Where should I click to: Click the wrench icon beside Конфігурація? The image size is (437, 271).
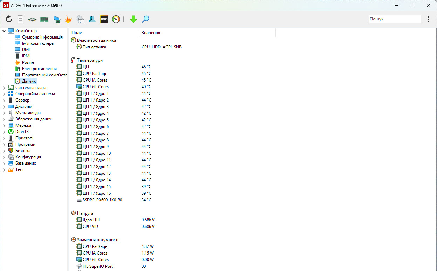(x=11, y=157)
